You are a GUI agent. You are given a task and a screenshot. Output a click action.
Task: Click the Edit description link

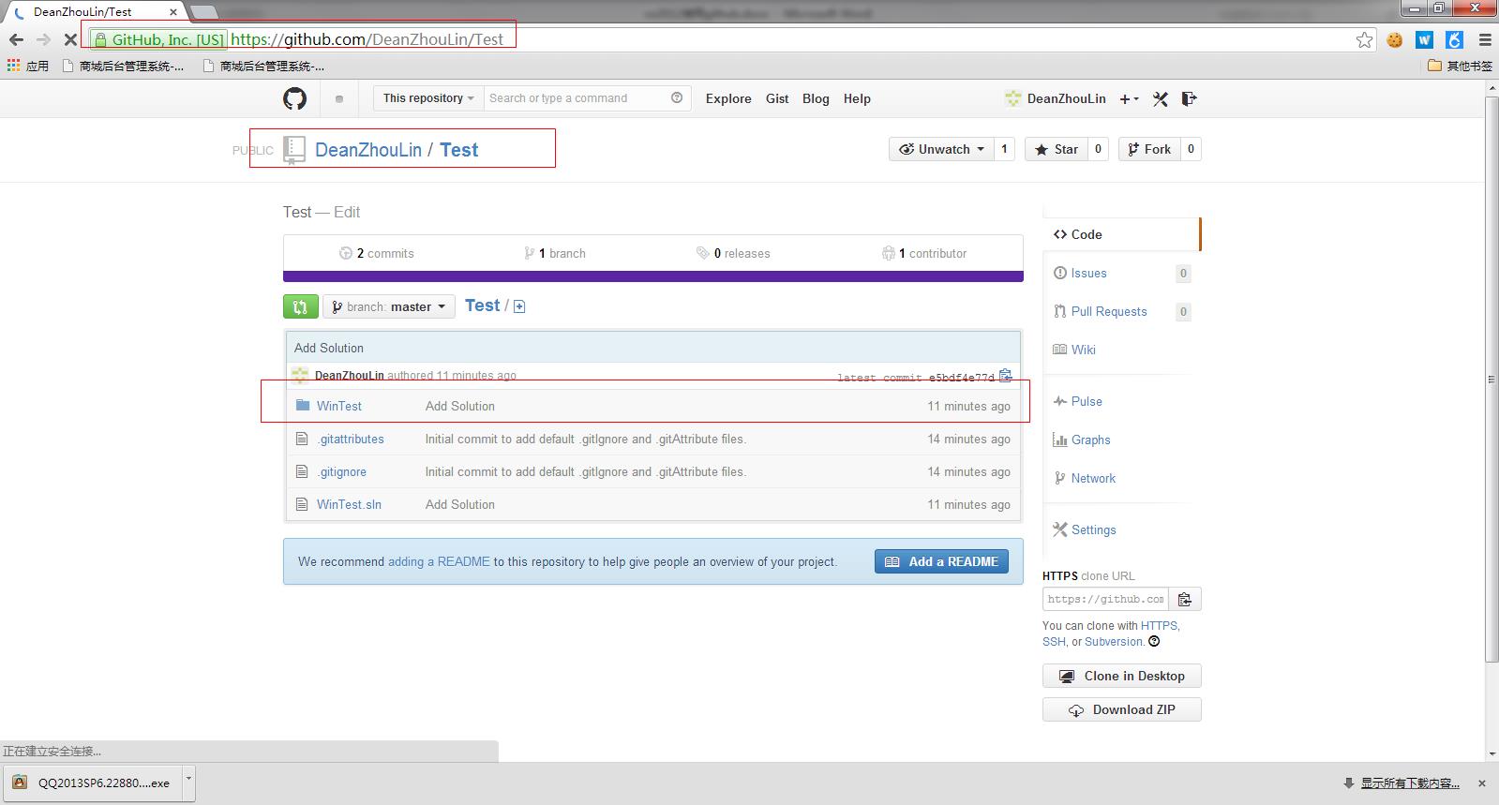pos(347,212)
